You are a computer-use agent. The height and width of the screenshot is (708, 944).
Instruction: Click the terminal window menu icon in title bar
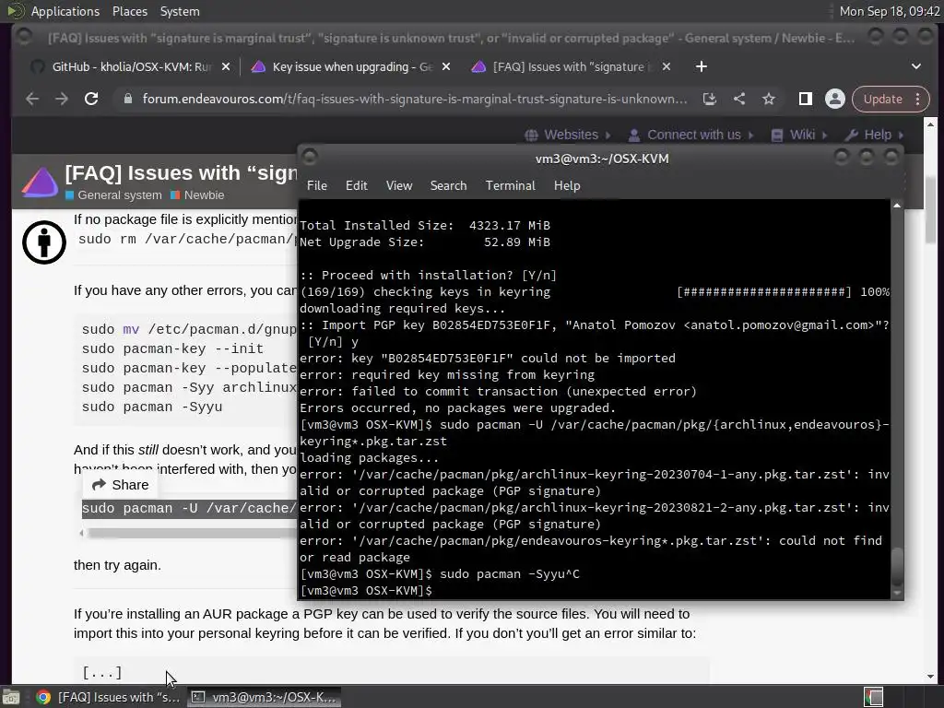pos(310,158)
